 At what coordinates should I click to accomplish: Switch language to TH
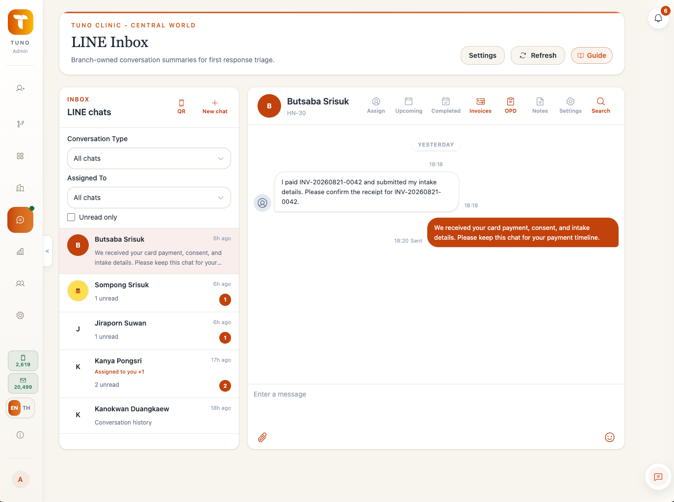pos(26,408)
